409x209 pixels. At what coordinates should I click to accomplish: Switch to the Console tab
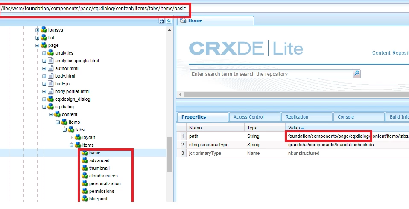click(x=359, y=117)
